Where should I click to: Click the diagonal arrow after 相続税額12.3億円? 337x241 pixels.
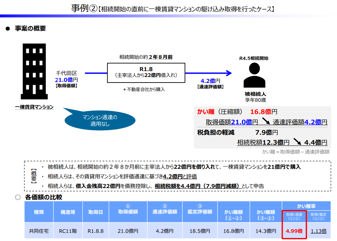pos(297,141)
